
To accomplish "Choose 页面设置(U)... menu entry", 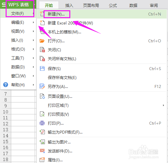I will click(x=102, y=97).
